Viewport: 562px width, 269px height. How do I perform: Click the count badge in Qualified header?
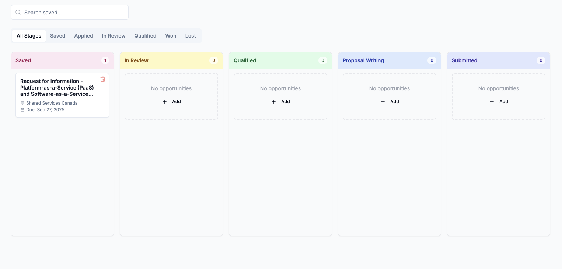(323, 60)
